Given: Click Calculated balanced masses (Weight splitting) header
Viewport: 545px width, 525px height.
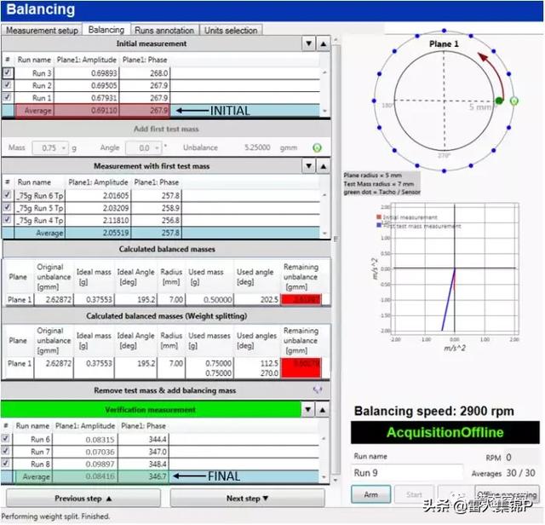Looking at the screenshot, I should point(166,316).
